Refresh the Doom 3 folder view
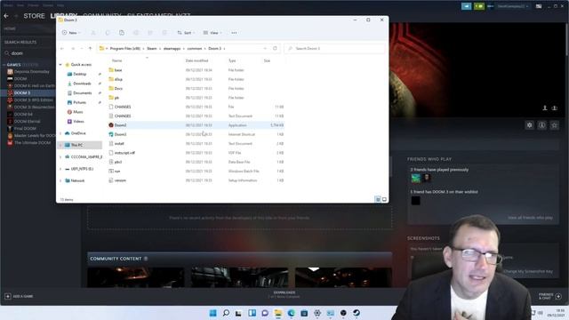The height and width of the screenshot is (320, 569). [275, 48]
